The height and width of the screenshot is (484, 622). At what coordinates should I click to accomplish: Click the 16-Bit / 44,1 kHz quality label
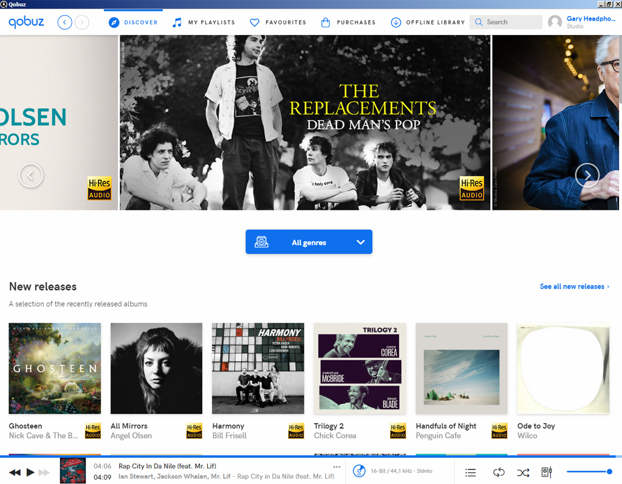(x=401, y=471)
